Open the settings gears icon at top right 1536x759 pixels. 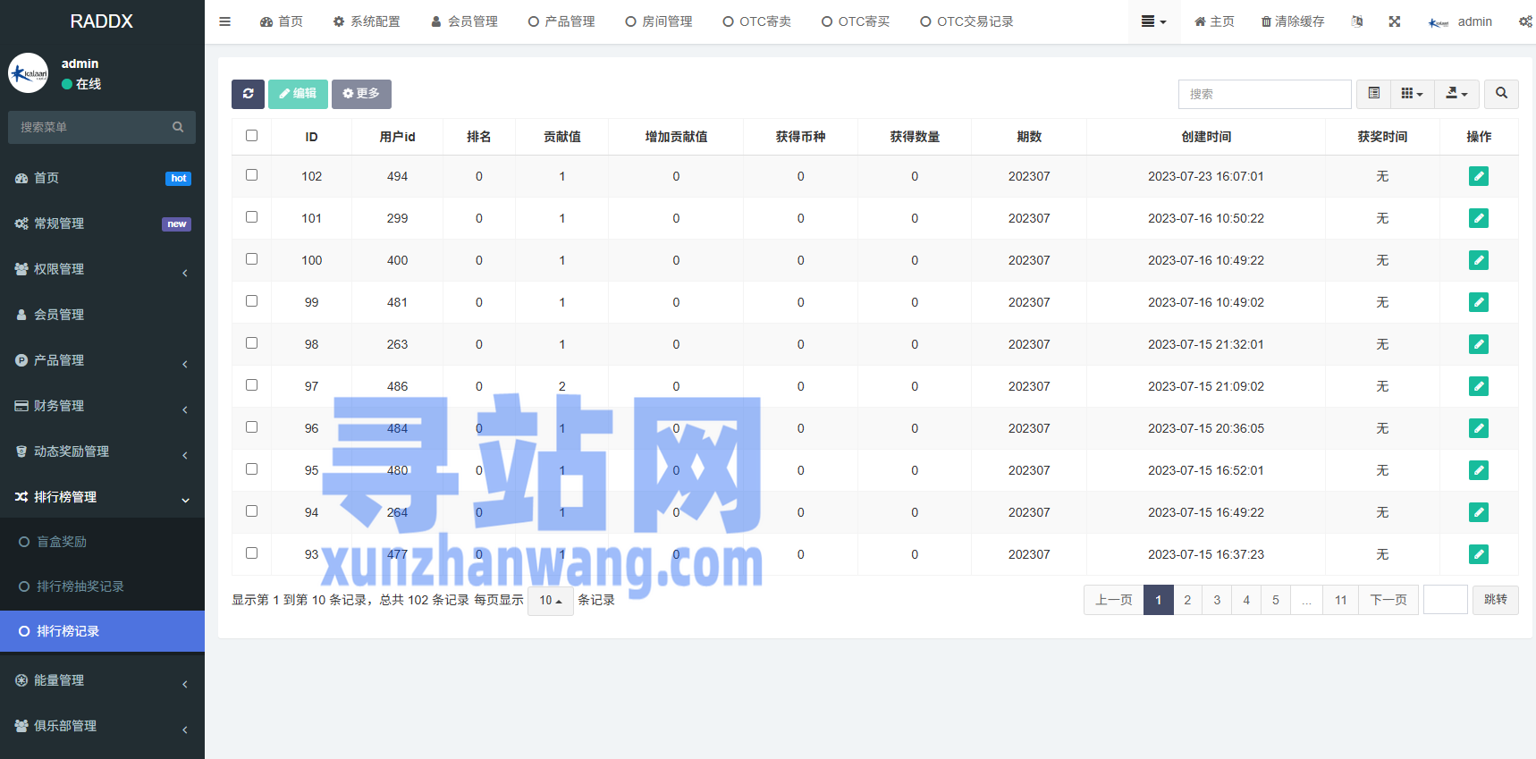tap(1525, 21)
